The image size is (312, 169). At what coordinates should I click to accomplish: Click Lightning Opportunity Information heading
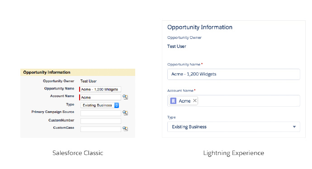(x=200, y=27)
